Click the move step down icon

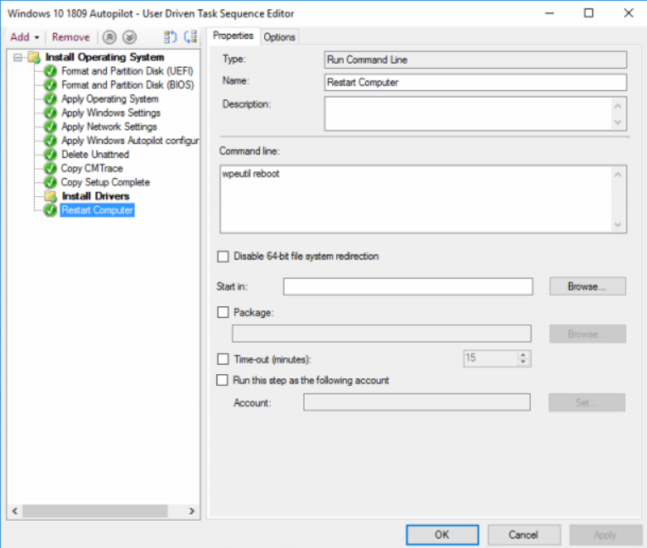click(x=130, y=37)
